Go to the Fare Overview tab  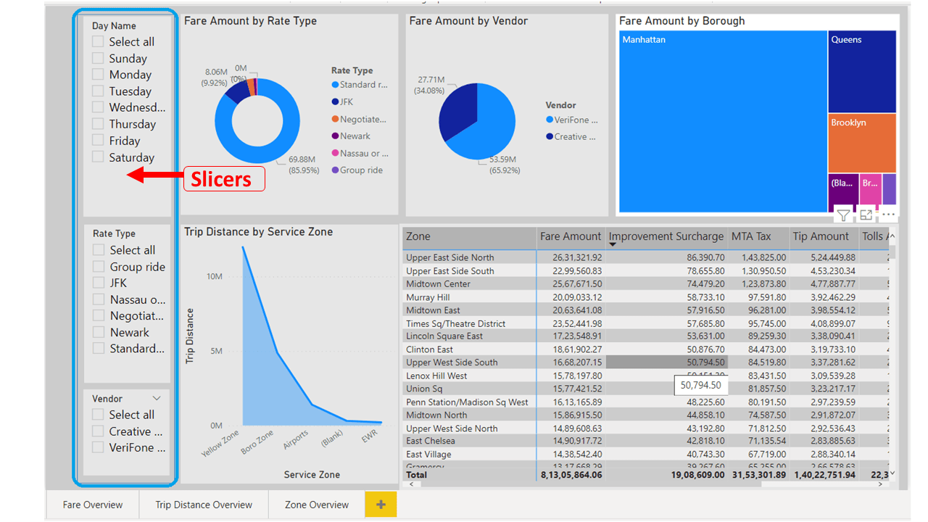pos(92,504)
